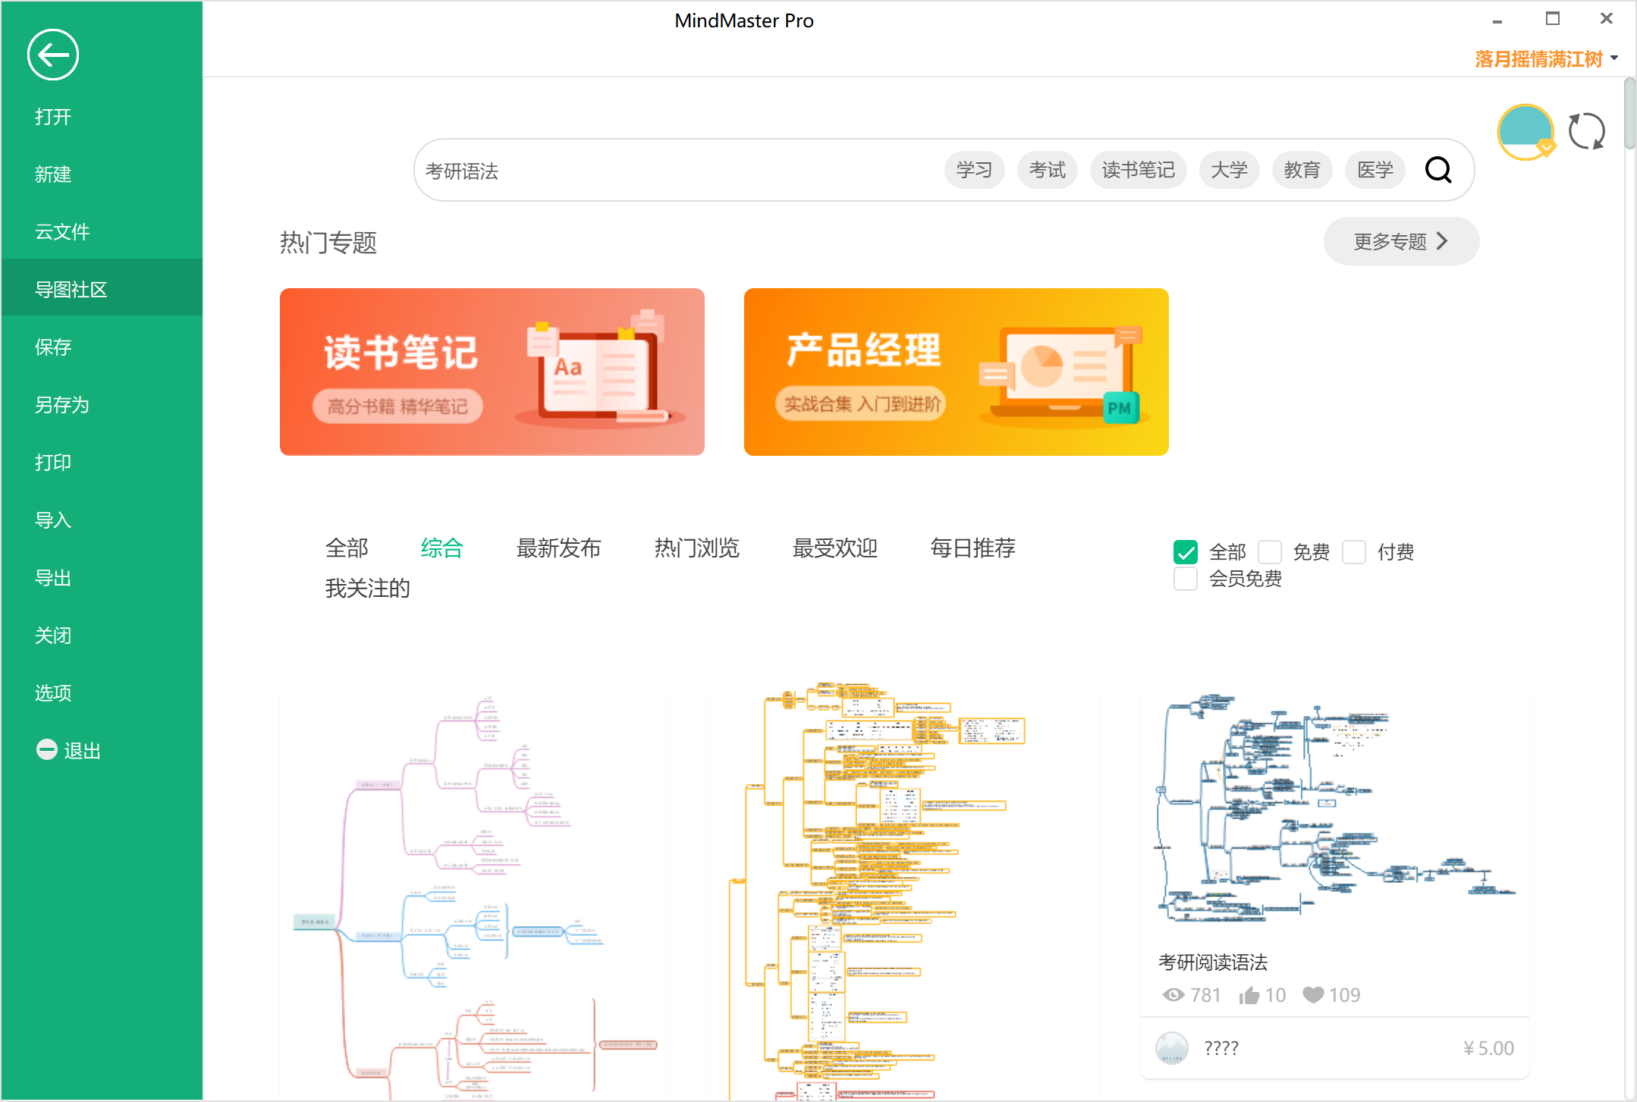Viewport: 1637px width, 1102px height.
Task: Click the vertical scrollbar thumb
Action: (1629, 114)
